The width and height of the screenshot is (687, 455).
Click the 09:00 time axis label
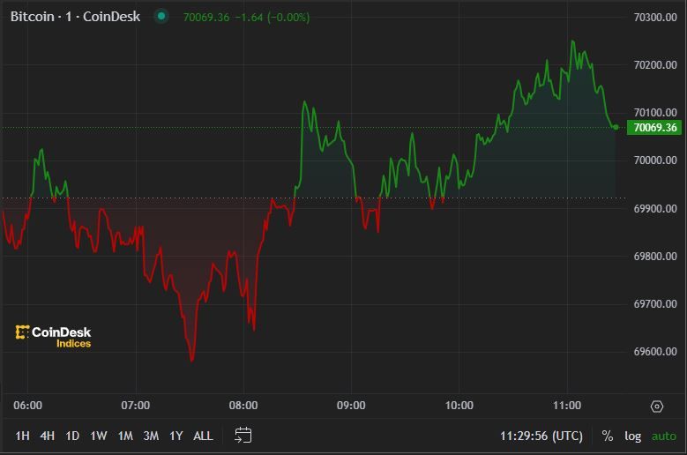pos(351,406)
